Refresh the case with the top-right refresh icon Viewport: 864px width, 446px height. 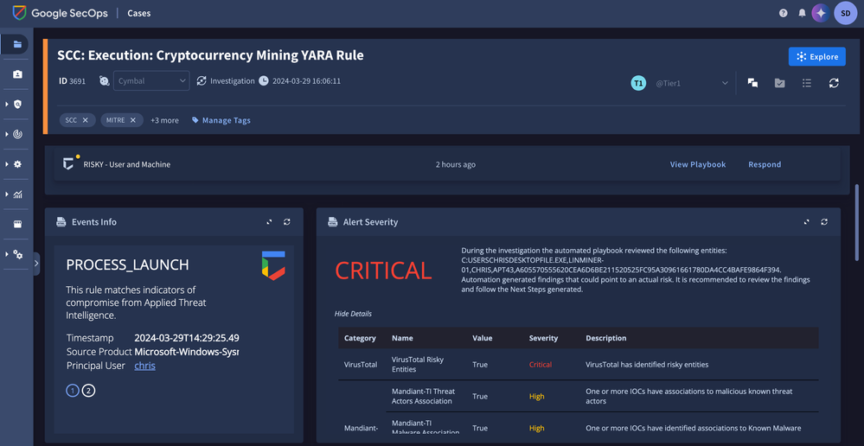(834, 83)
